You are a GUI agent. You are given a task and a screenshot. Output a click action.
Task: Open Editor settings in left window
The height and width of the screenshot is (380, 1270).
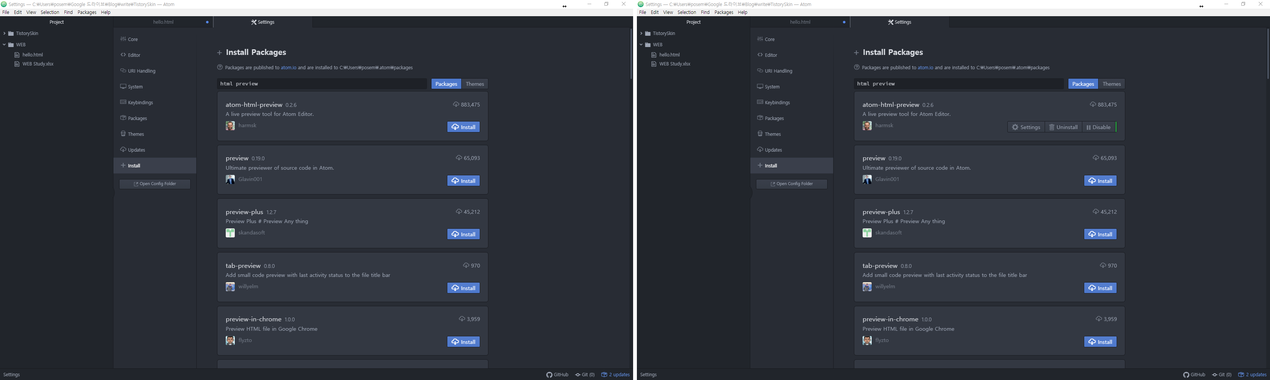pyautogui.click(x=155, y=55)
